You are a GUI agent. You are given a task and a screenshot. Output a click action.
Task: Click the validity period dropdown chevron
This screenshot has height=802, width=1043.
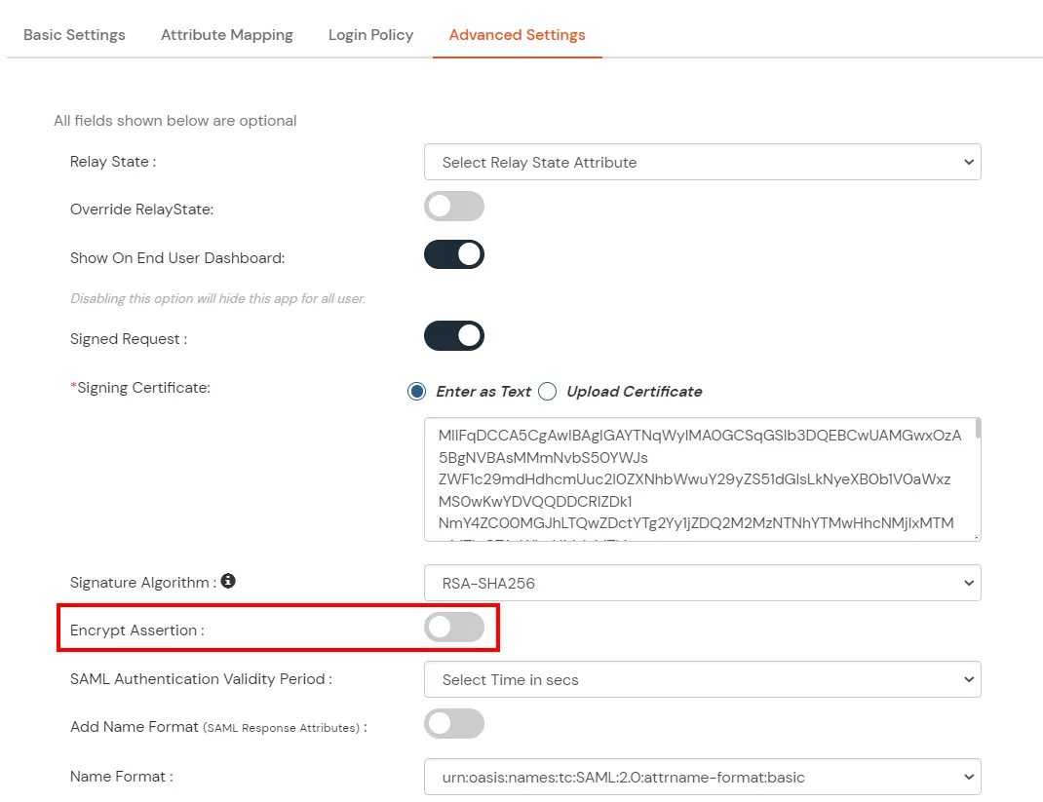[968, 679]
